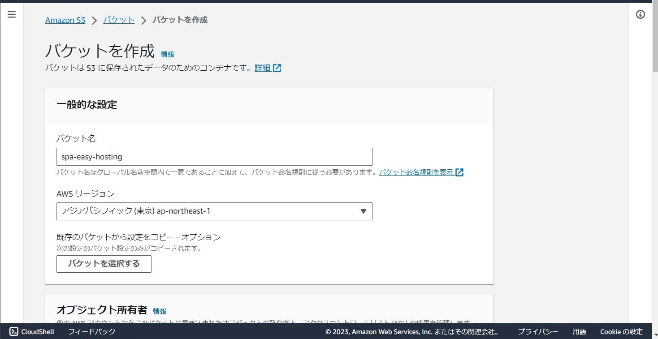Click 既存のバケットから設定をコピー - オプション label
The width and height of the screenshot is (658, 339).
pos(139,237)
